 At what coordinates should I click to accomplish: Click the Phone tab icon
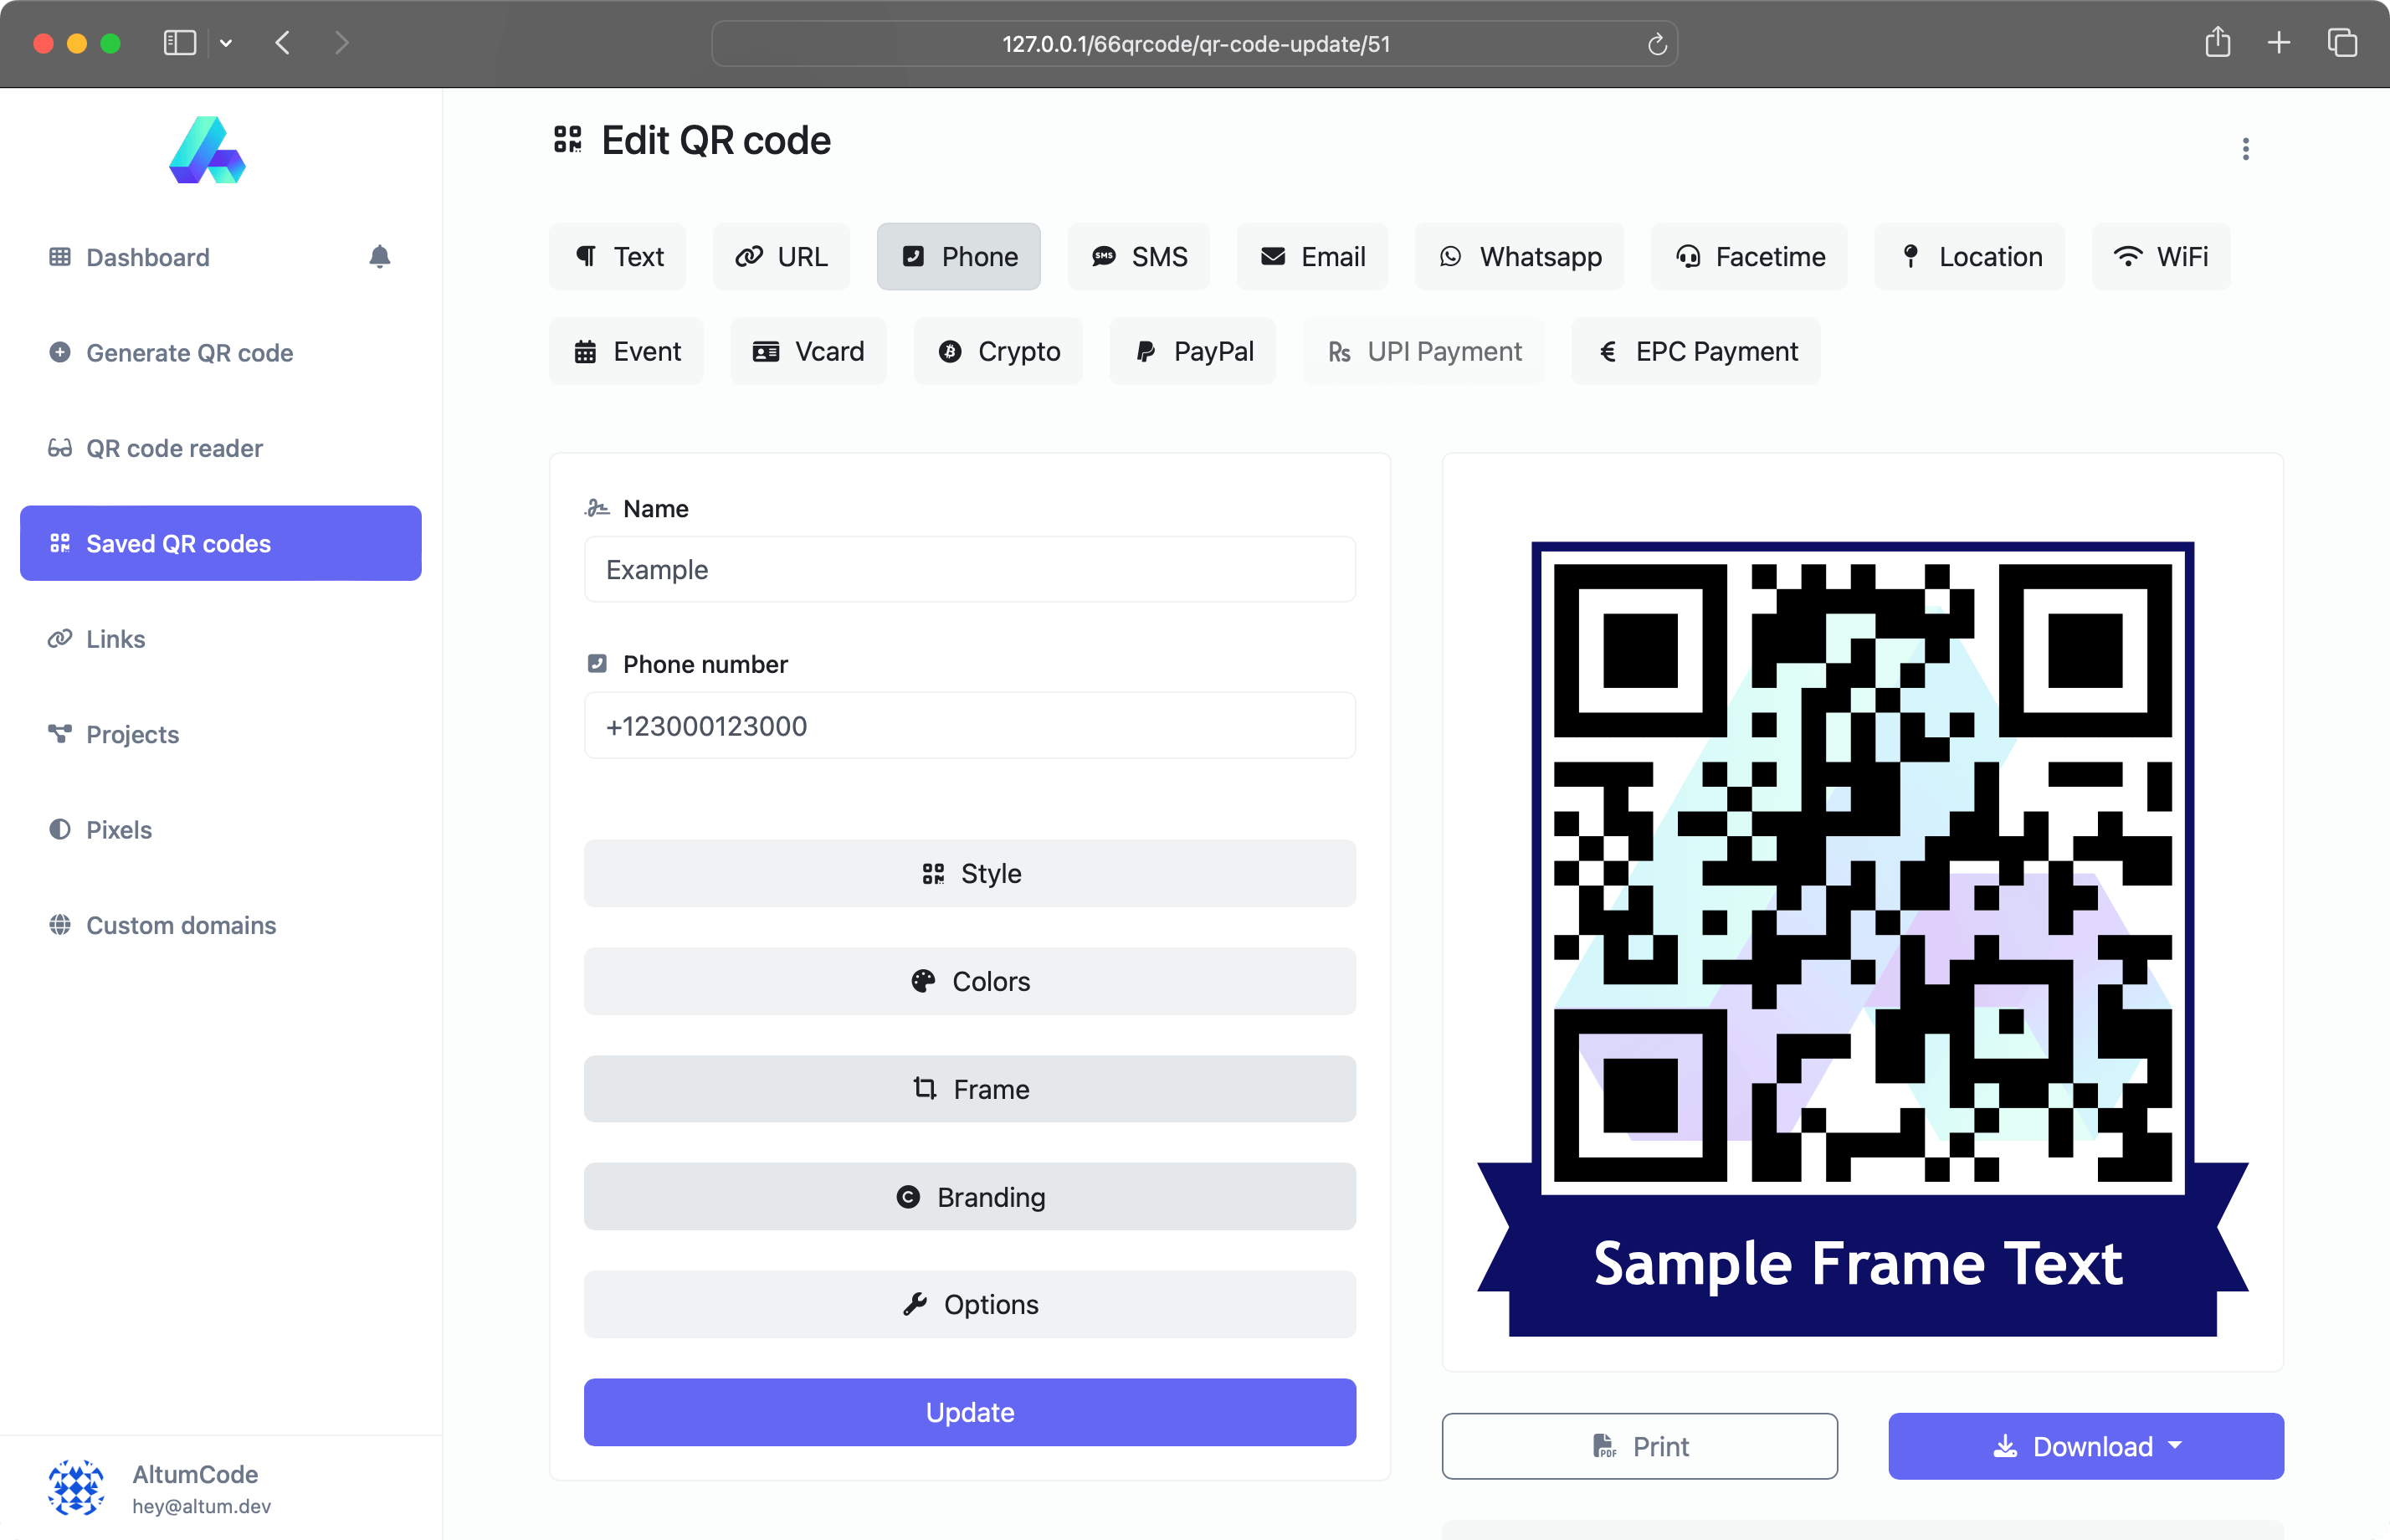tap(913, 256)
